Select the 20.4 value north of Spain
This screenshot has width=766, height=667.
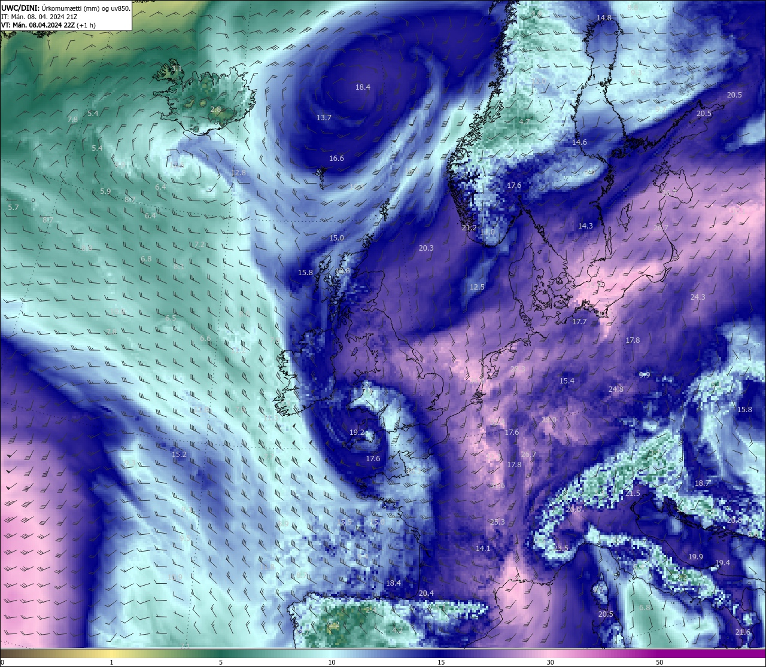click(426, 593)
